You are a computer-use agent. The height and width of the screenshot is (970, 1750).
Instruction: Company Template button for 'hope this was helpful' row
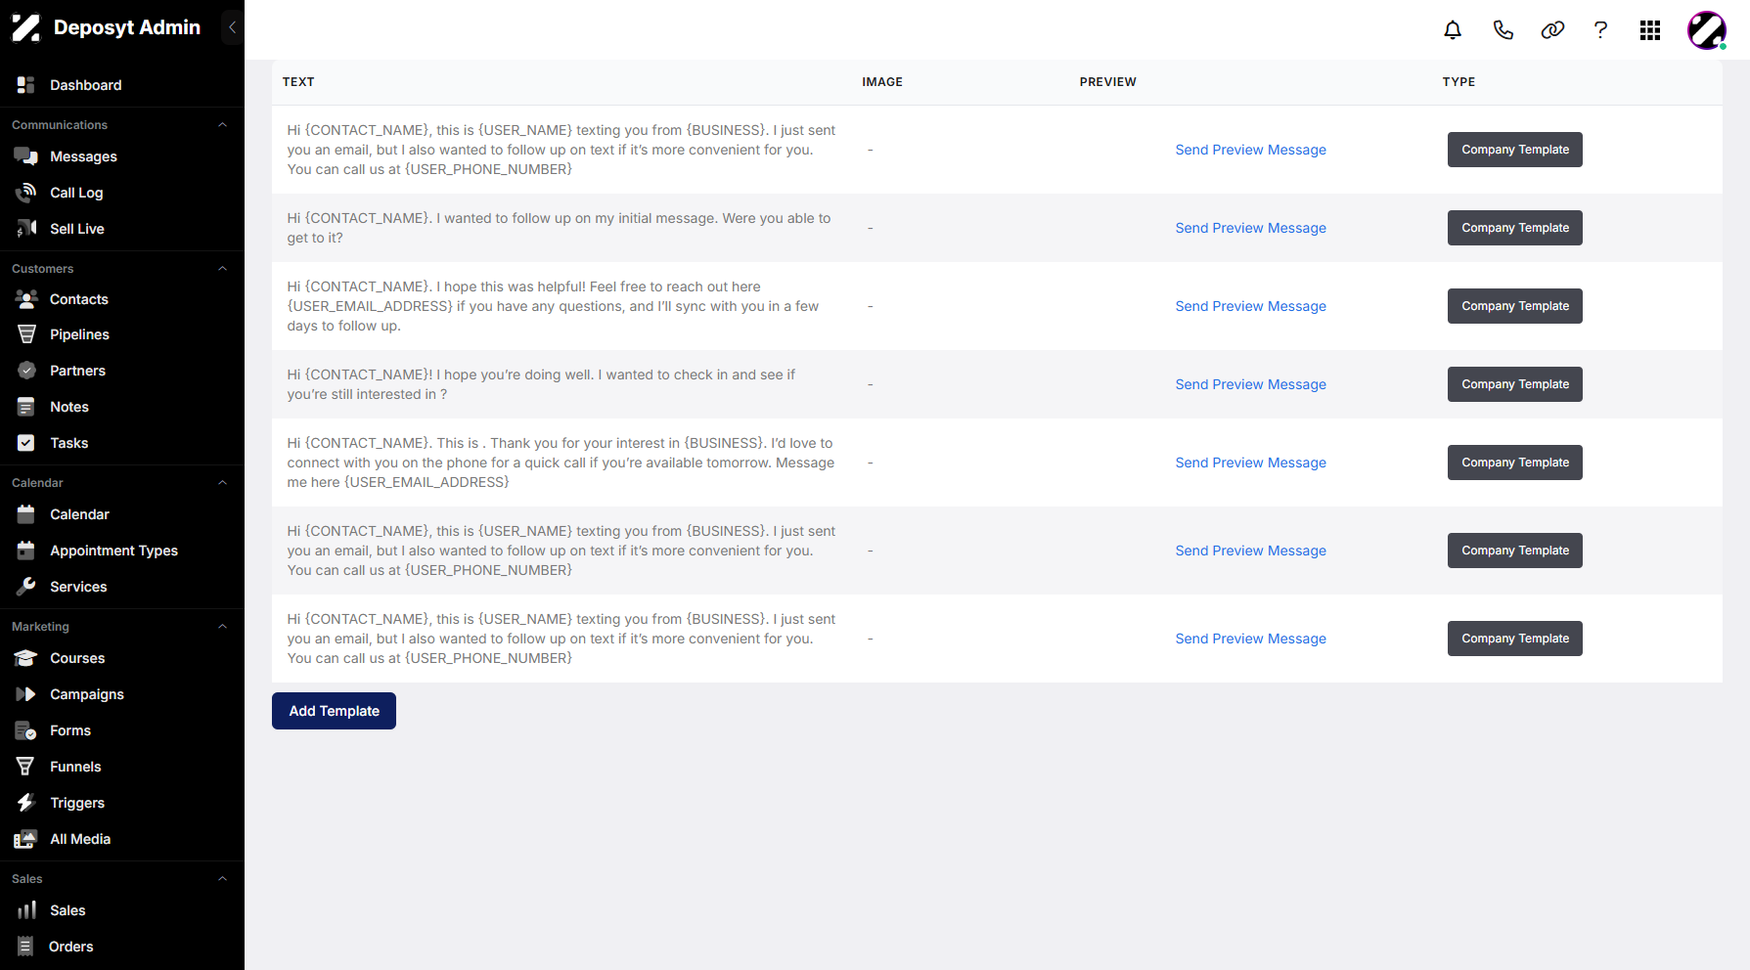[x=1514, y=306]
